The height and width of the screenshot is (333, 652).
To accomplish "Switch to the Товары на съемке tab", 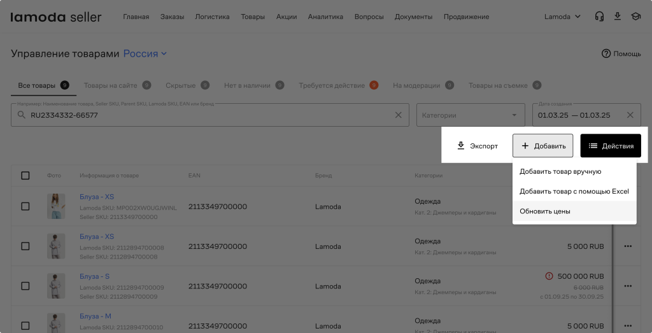I will tap(505, 85).
